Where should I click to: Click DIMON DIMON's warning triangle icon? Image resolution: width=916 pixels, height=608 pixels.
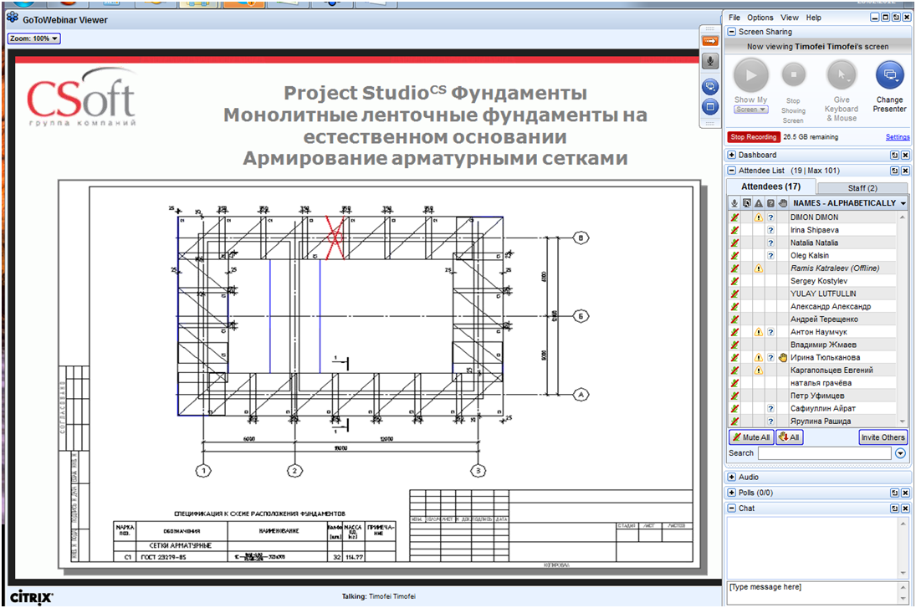(x=758, y=217)
